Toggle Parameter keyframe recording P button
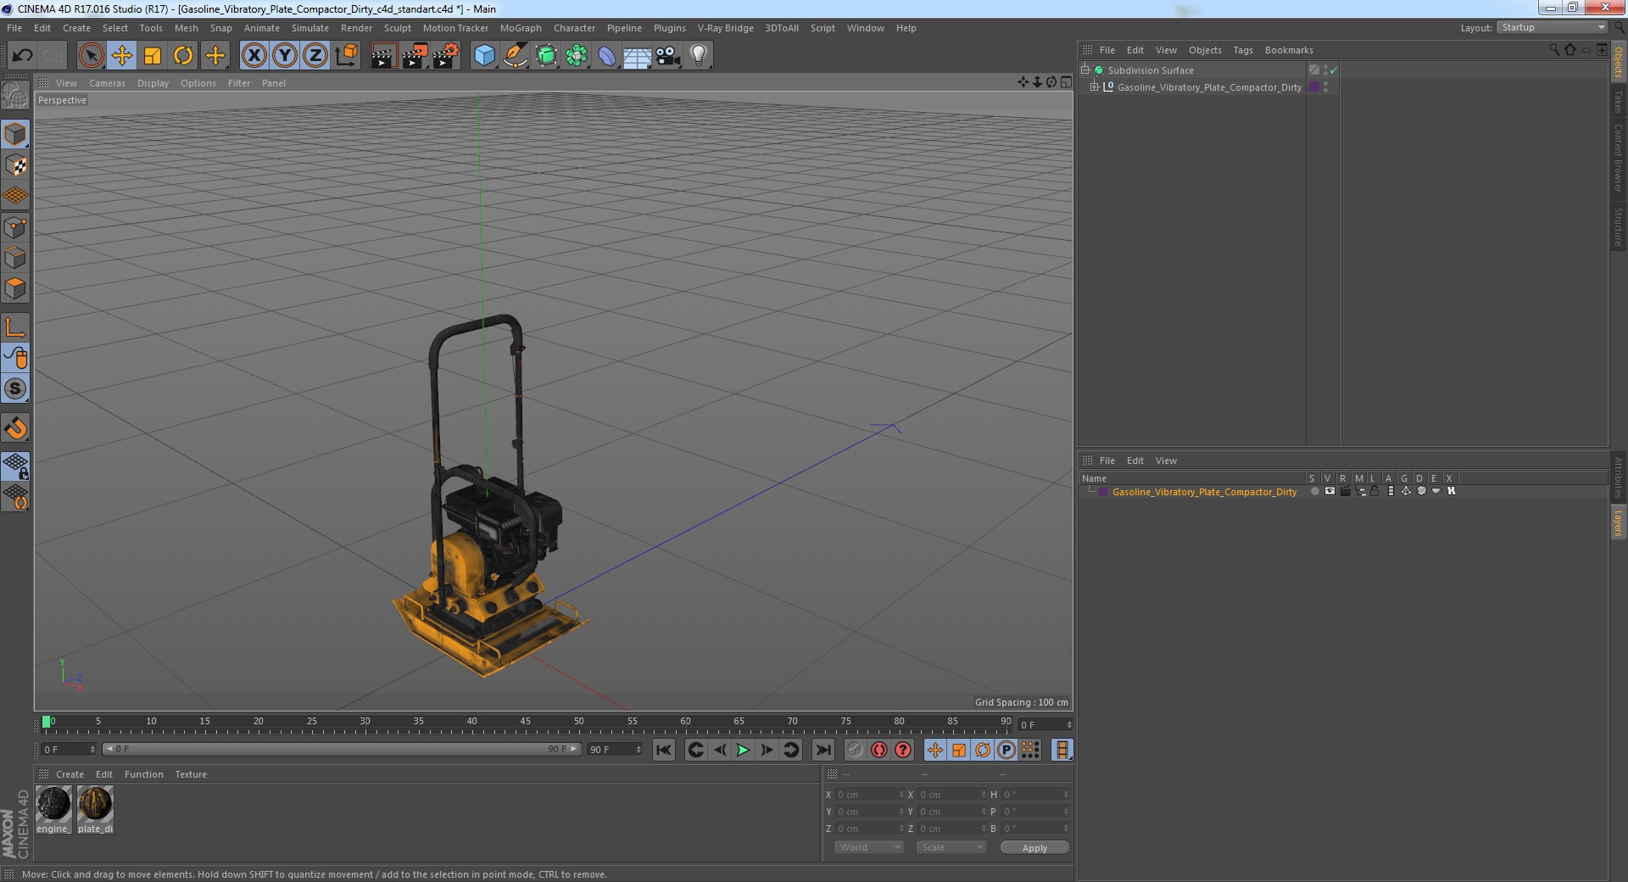This screenshot has width=1628, height=882. pyautogui.click(x=1006, y=750)
